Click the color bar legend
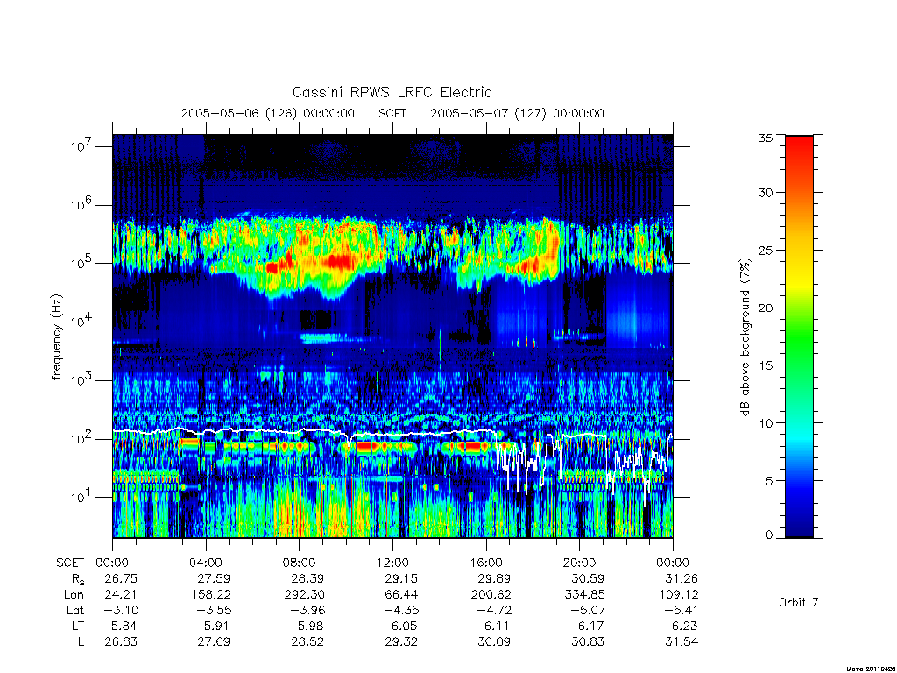The image size is (897, 673). tap(799, 336)
